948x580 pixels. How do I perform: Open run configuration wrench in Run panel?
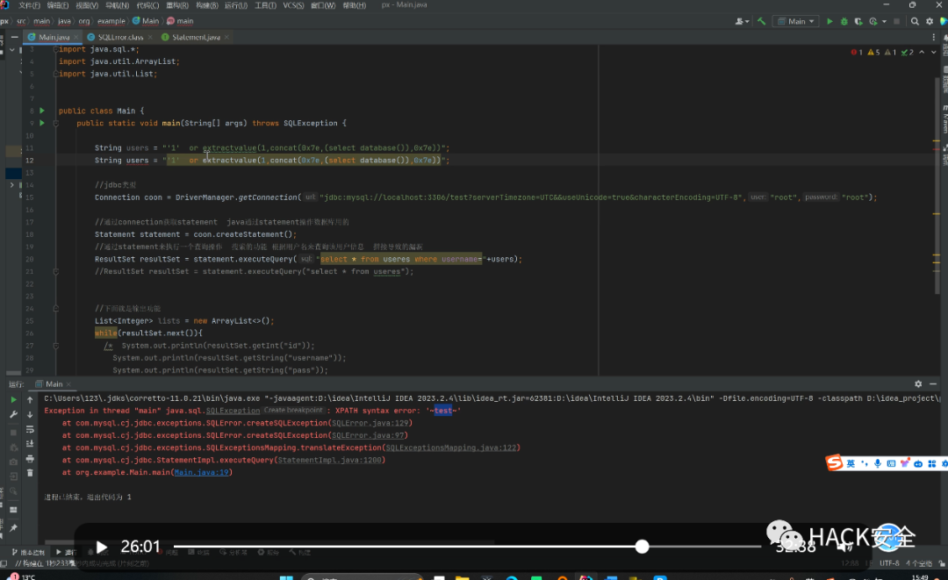(x=13, y=414)
